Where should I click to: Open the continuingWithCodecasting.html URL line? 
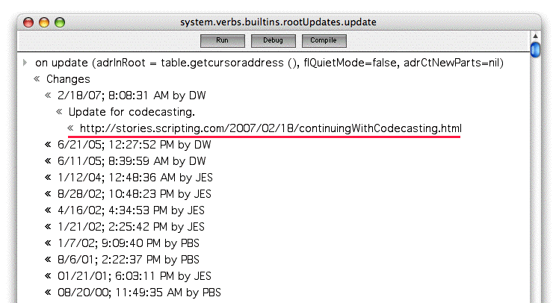tap(270, 128)
